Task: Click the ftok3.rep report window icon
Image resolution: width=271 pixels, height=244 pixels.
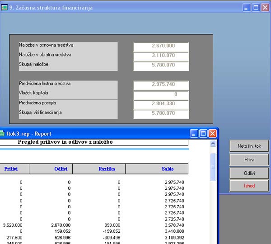Action: (x=2, y=134)
